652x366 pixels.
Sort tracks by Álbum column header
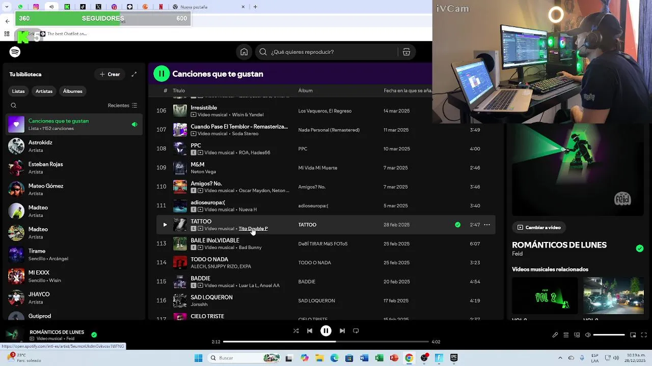click(306, 90)
